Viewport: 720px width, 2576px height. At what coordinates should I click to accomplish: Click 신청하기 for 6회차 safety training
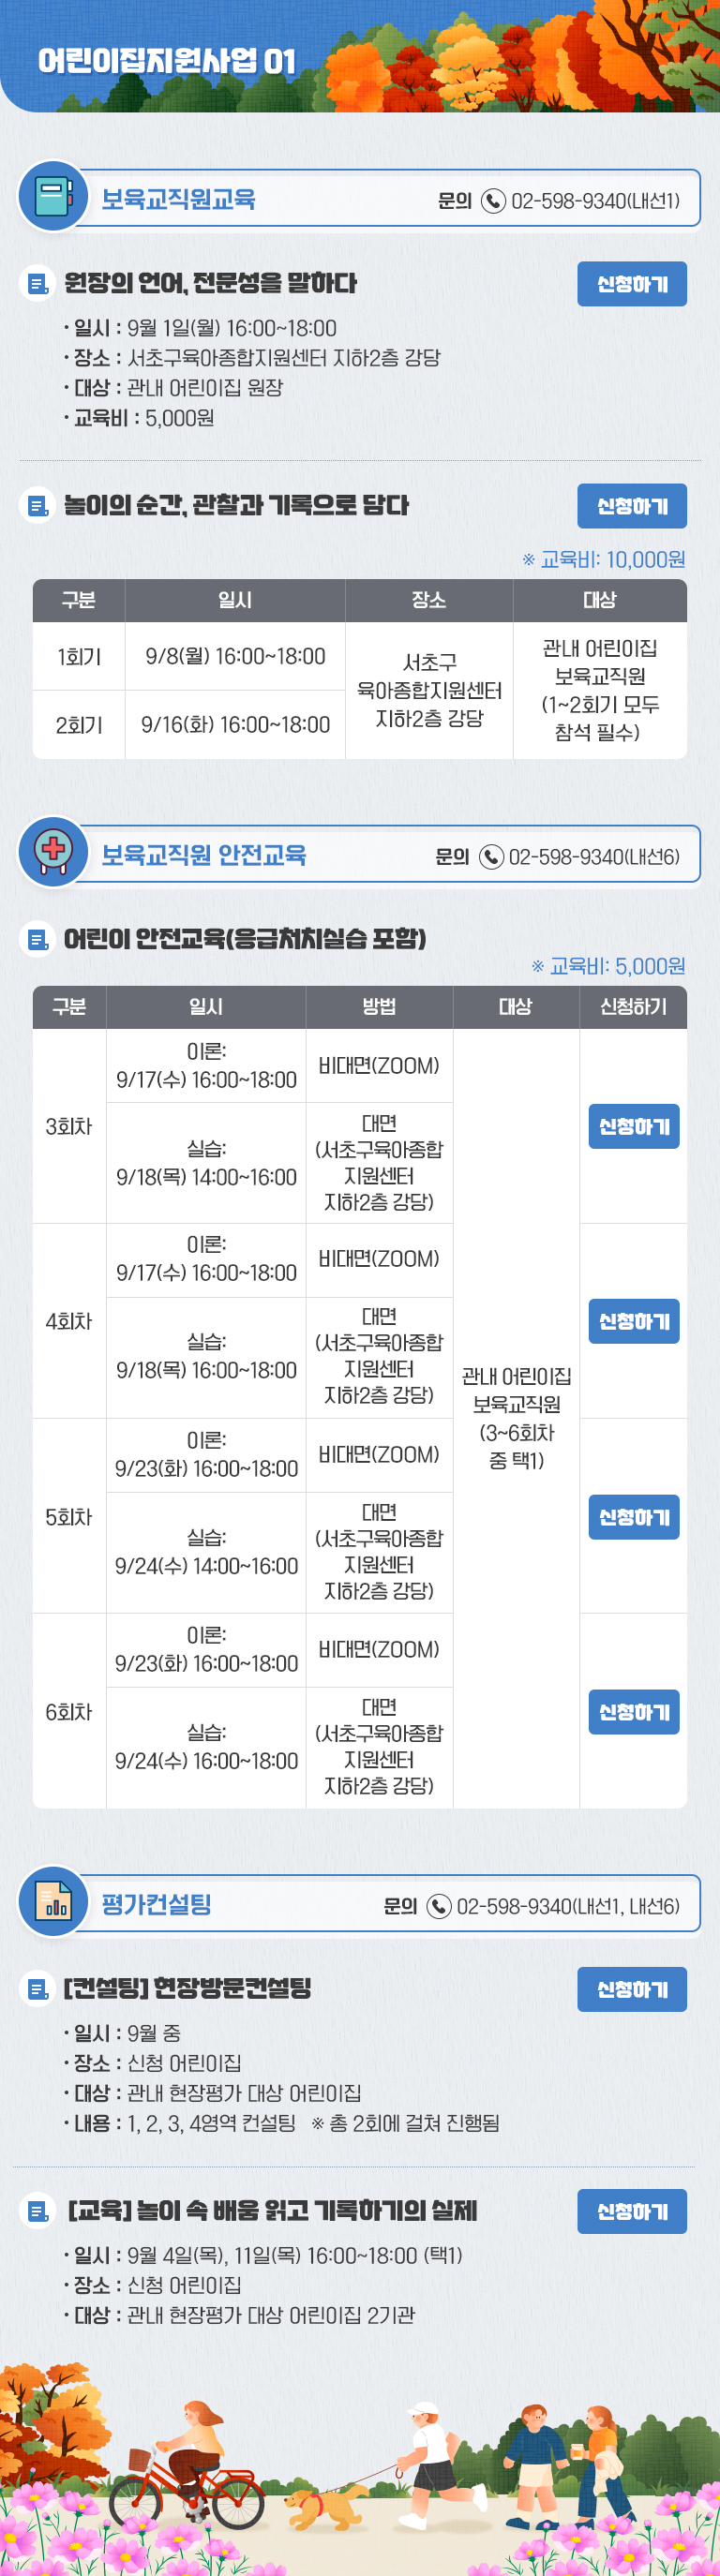(634, 1712)
